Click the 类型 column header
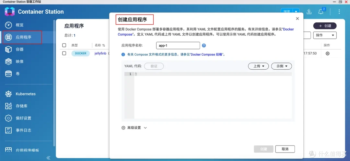Viewport: 350px width, 161px height. (x=75, y=45)
